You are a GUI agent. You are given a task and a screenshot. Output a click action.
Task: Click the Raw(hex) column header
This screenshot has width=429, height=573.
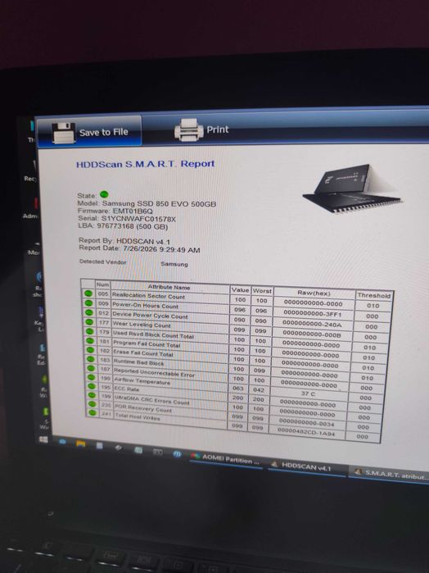coord(314,293)
